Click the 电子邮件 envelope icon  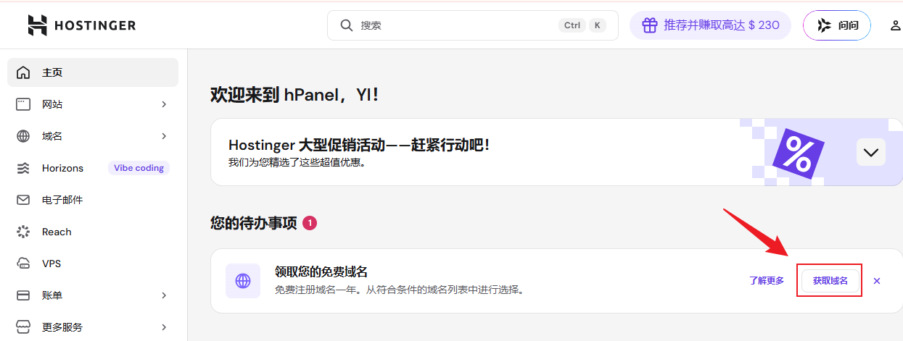point(23,200)
